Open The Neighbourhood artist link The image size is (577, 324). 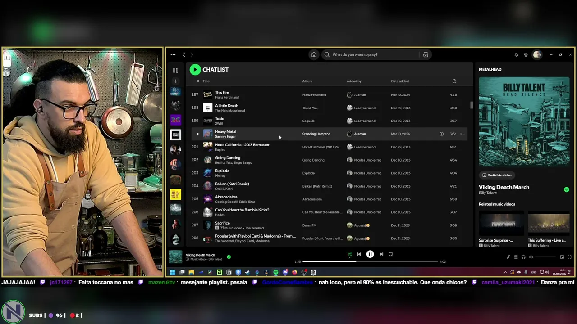[x=230, y=110]
